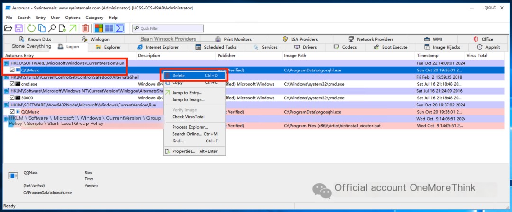This screenshot has height=212, width=512.
Task: Switch to the Office tab
Action: 483,39
